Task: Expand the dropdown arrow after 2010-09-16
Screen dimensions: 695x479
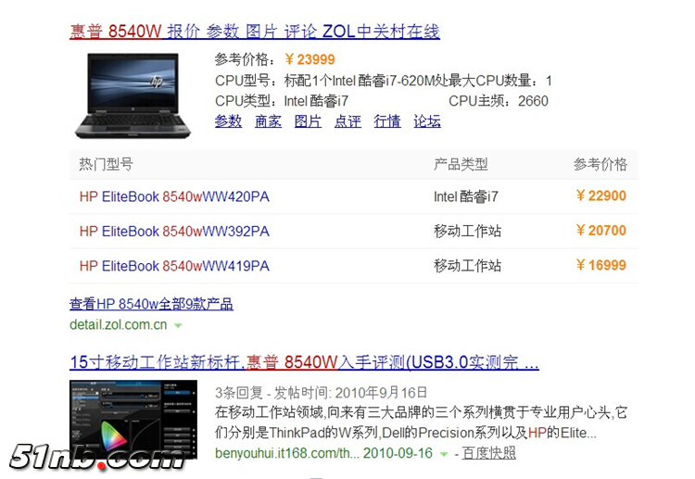Action: (x=443, y=454)
